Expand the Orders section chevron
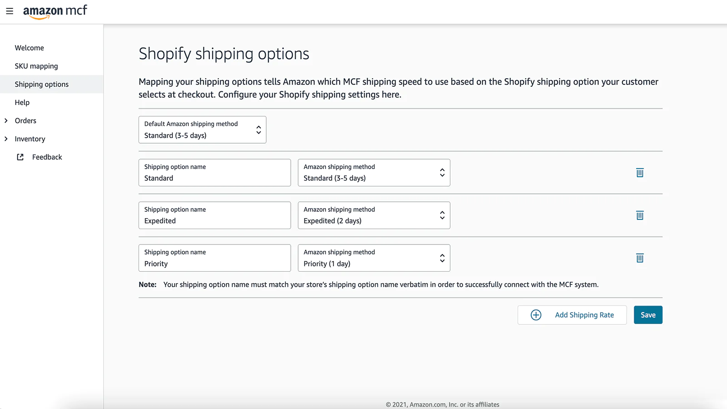This screenshot has height=409, width=727. [6, 120]
